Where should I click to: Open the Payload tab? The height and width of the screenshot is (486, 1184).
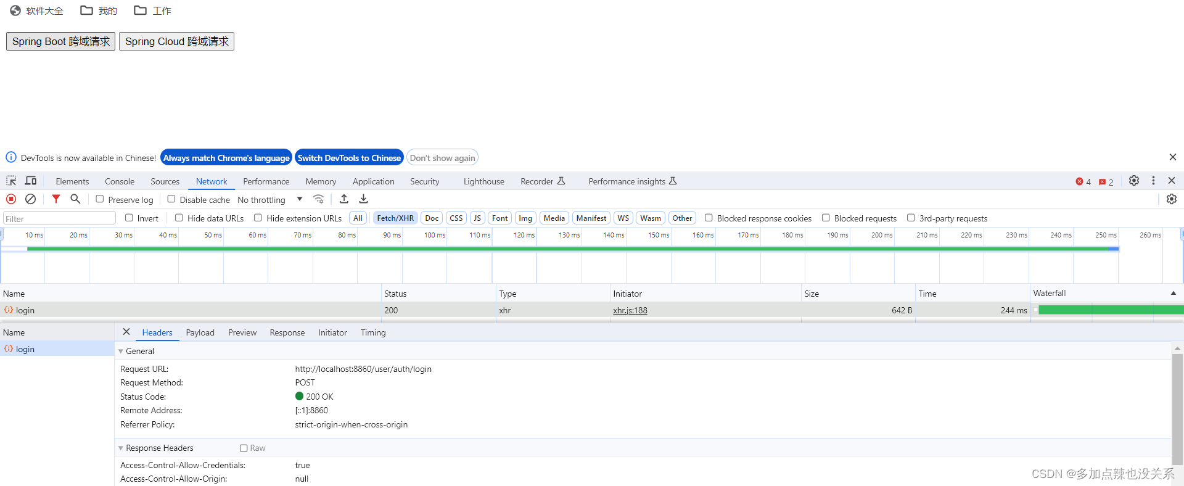pos(200,332)
